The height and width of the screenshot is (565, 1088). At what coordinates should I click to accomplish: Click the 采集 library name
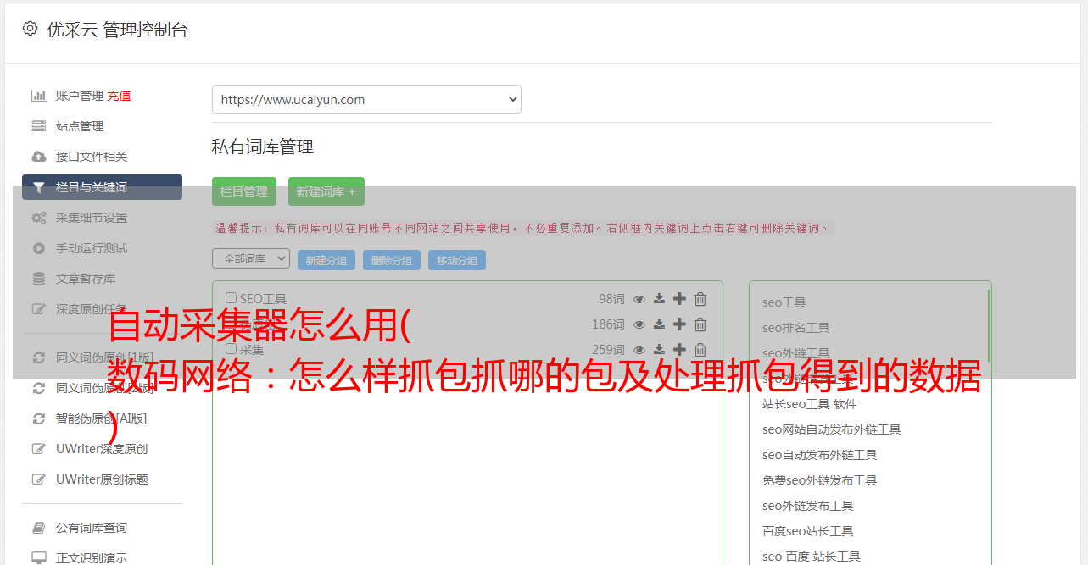(x=252, y=349)
